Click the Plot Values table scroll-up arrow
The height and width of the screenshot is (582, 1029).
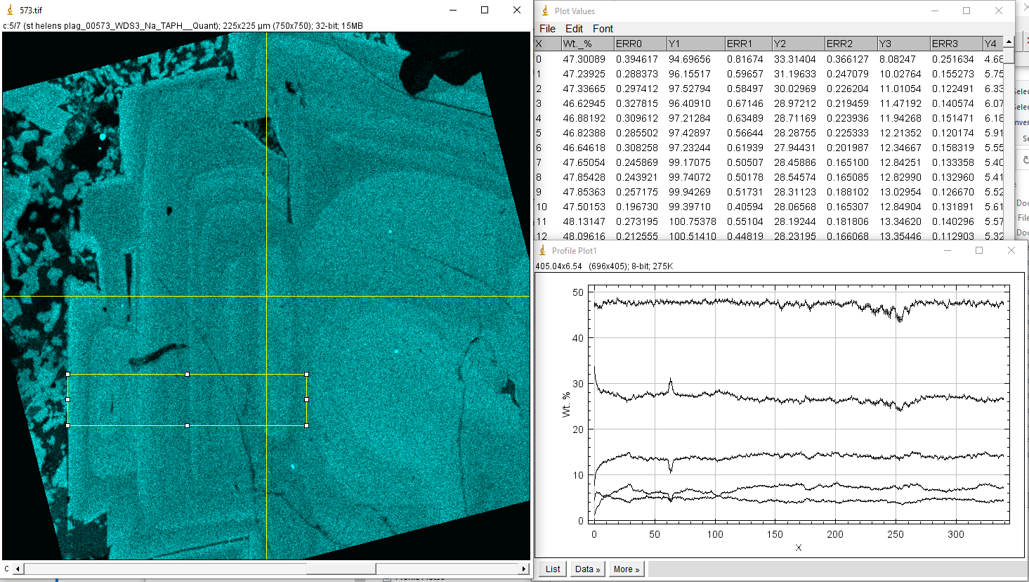pyautogui.click(x=1009, y=43)
